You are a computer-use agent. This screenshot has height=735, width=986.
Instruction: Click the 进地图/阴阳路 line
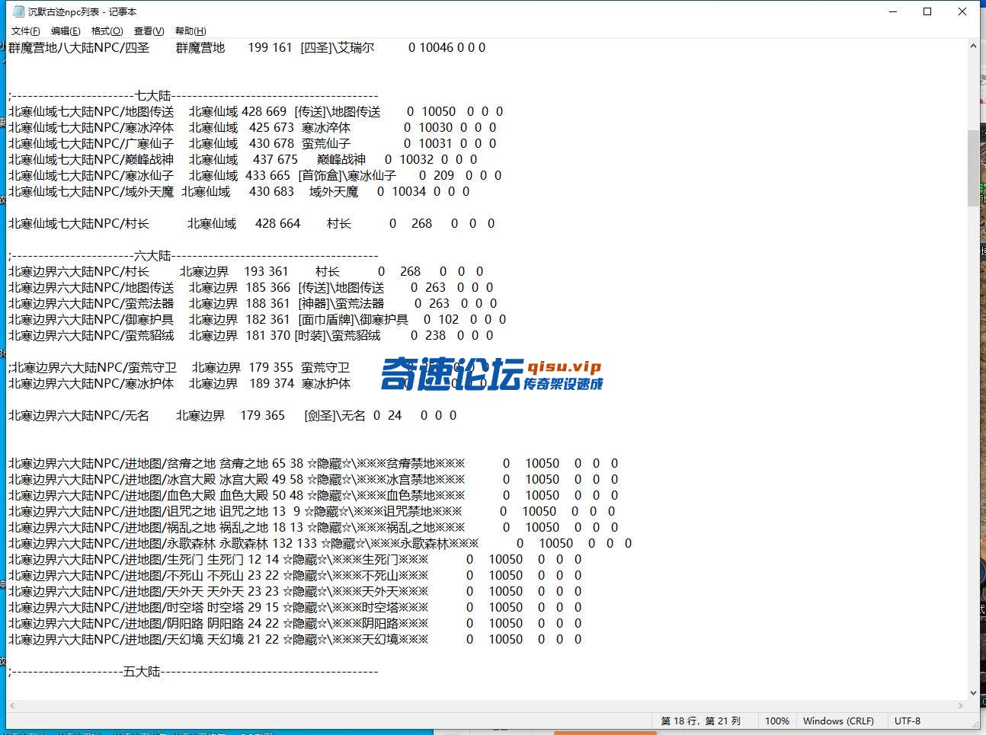coord(295,623)
